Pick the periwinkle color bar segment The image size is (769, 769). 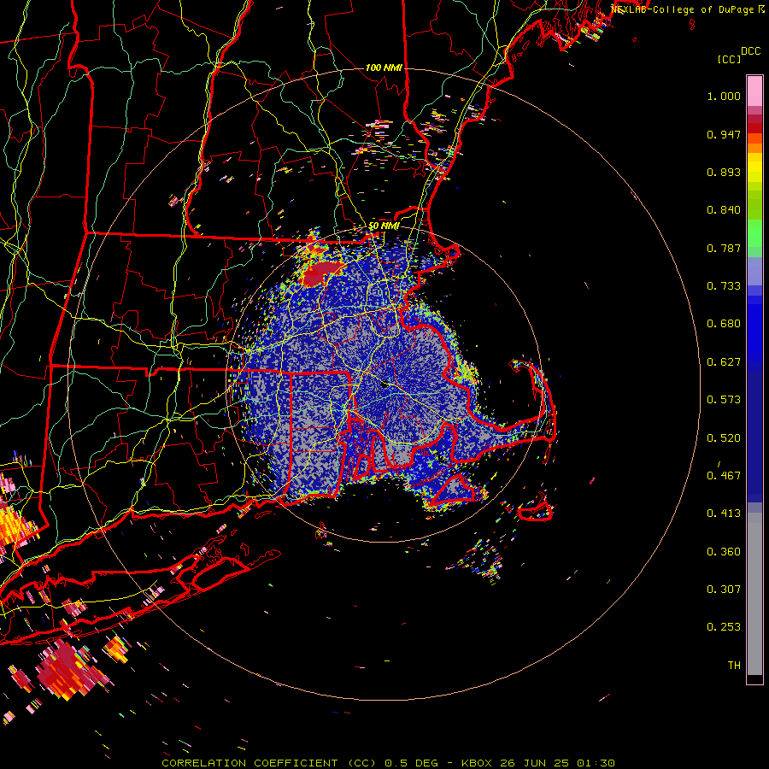click(754, 271)
